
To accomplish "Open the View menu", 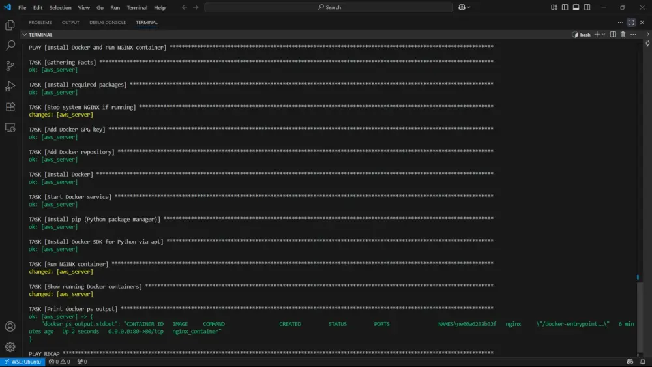I will (x=83, y=7).
